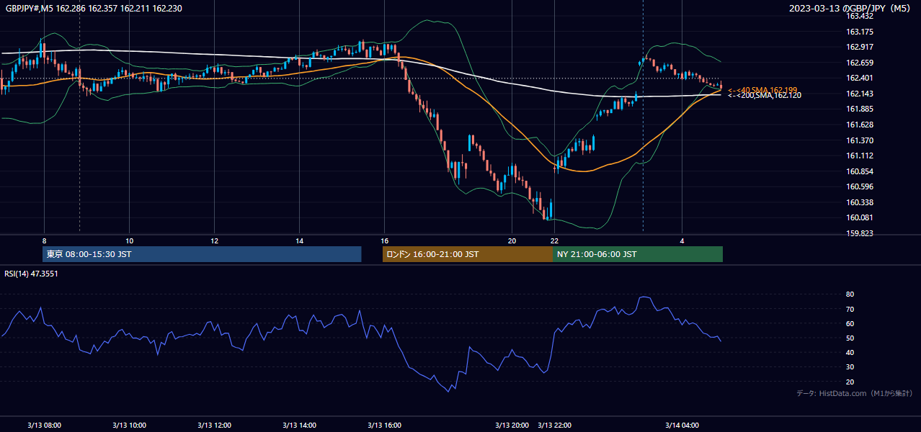Click price axis value 162.659
The width and height of the screenshot is (921, 432).
click(860, 63)
